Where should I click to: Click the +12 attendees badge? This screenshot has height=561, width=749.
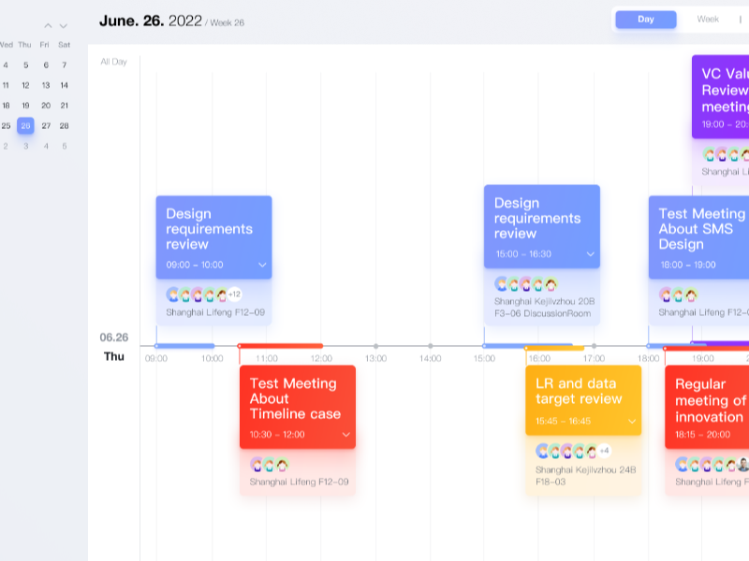(234, 295)
